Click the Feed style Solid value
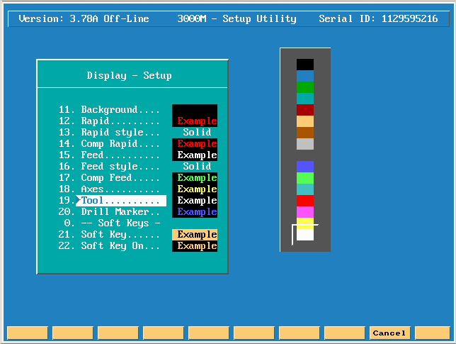This screenshot has width=456, height=344. click(197, 167)
